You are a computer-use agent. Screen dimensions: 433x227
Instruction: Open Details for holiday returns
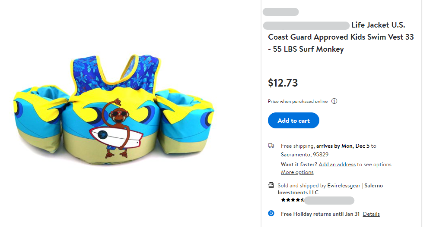(x=371, y=214)
